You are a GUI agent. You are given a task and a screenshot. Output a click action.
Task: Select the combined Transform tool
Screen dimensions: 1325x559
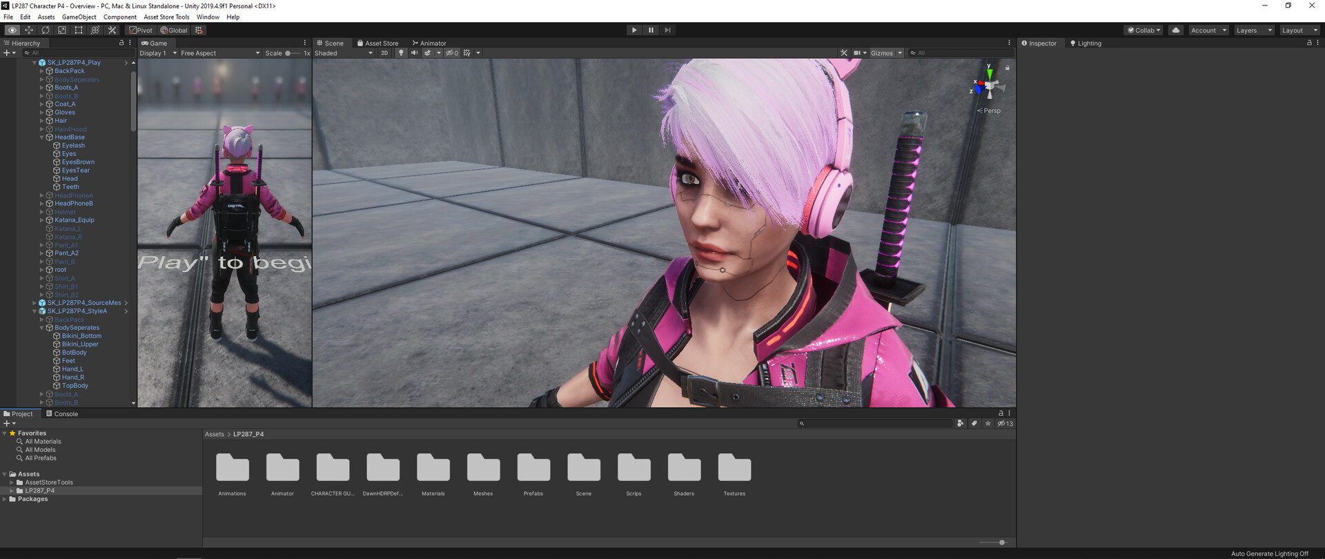pos(95,30)
